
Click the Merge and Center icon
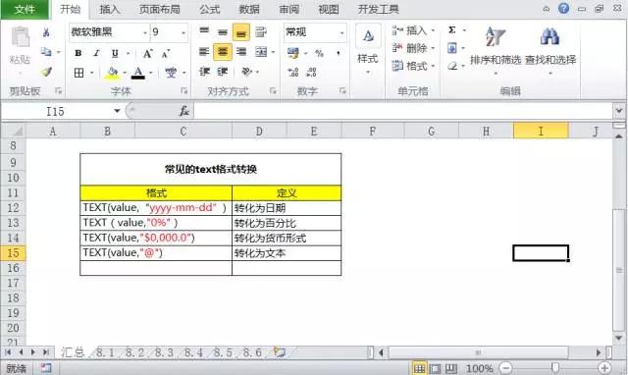(262, 52)
